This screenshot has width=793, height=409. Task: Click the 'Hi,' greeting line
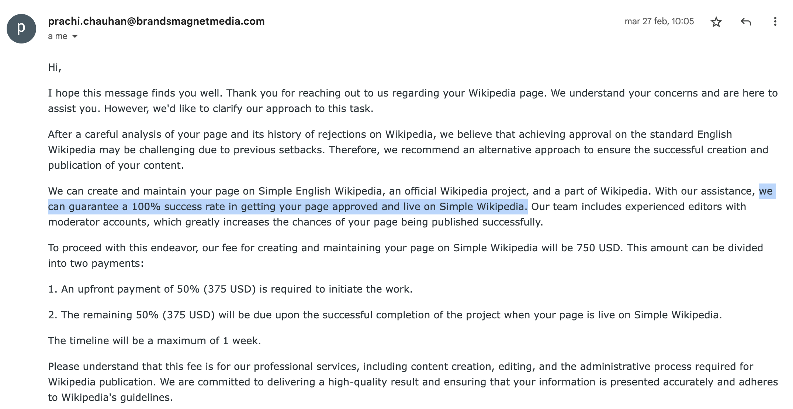tap(55, 67)
